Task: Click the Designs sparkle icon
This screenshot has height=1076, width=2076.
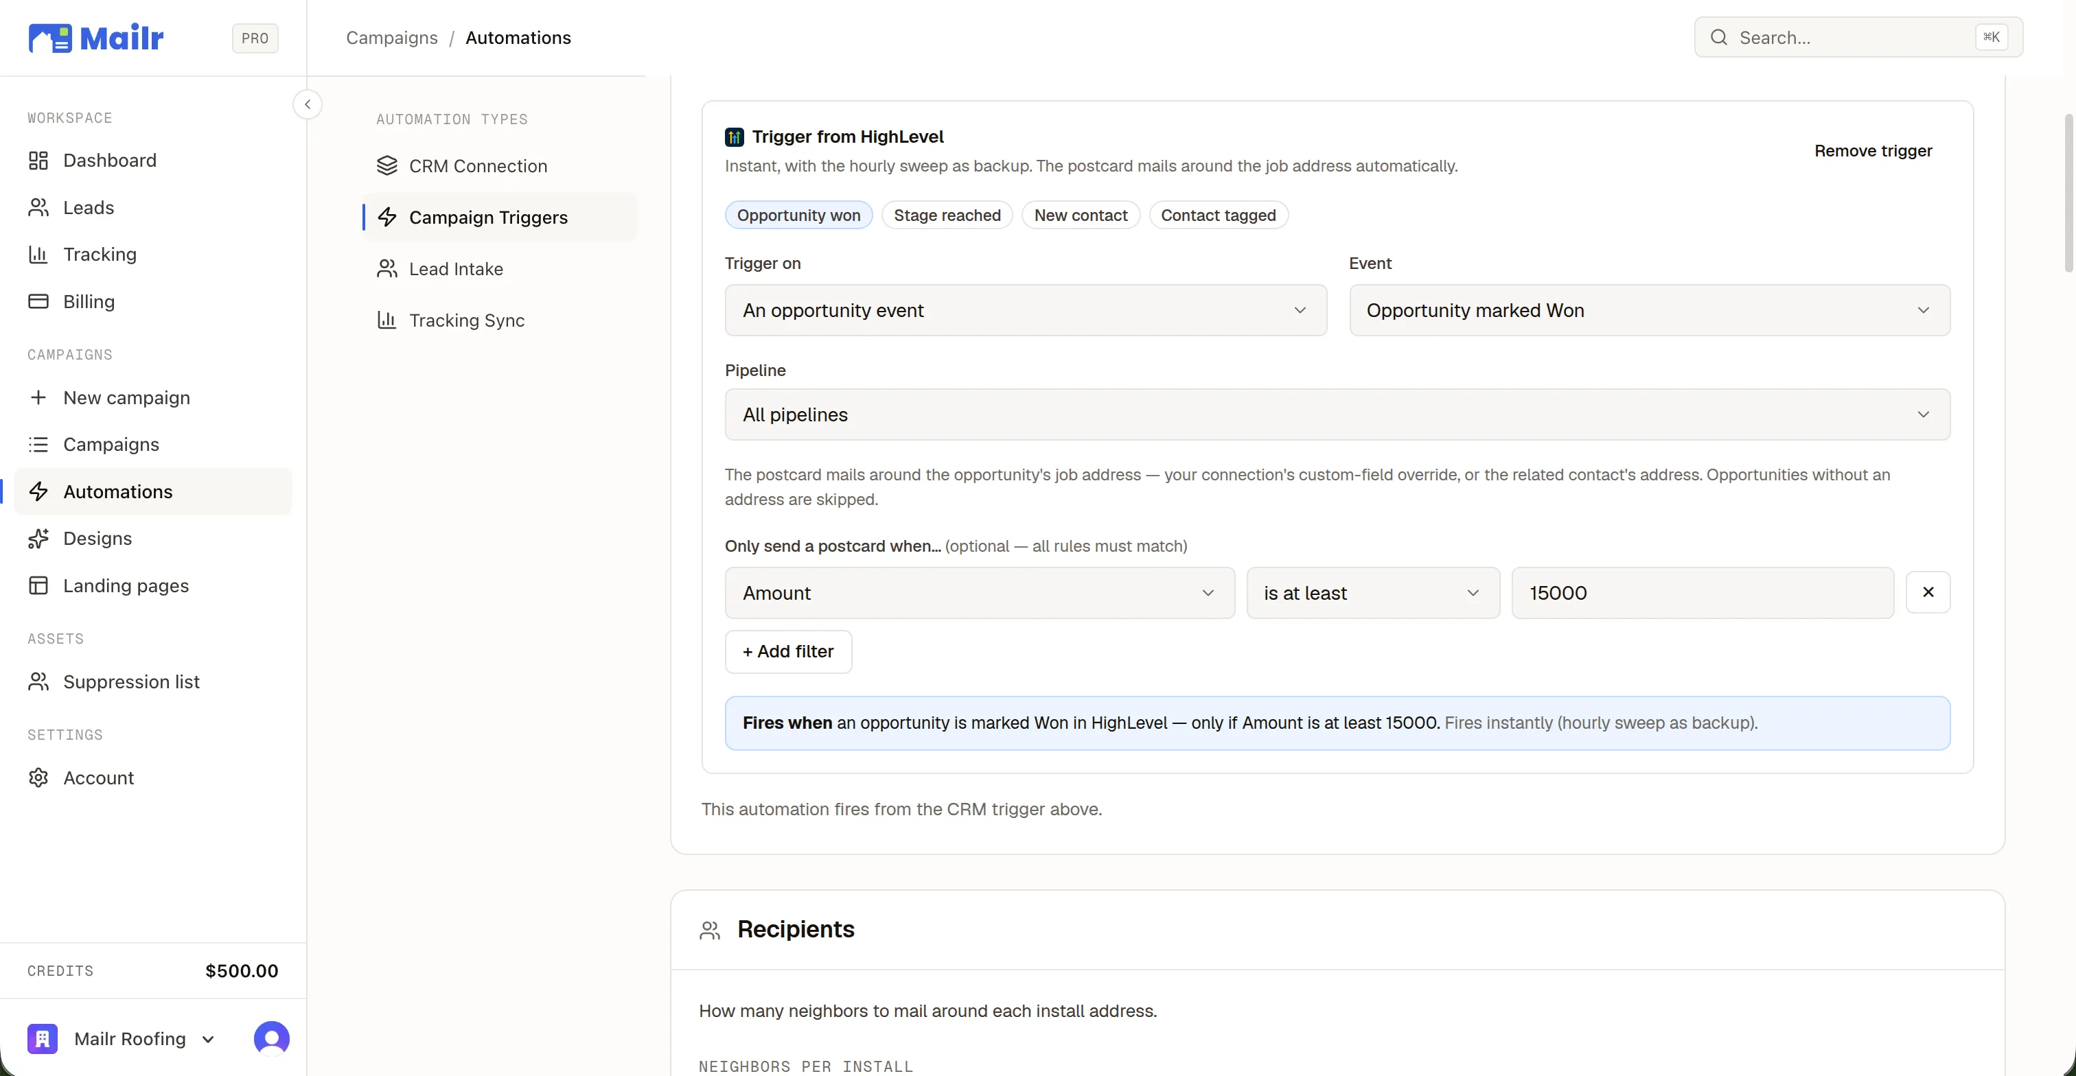Action: 38,539
